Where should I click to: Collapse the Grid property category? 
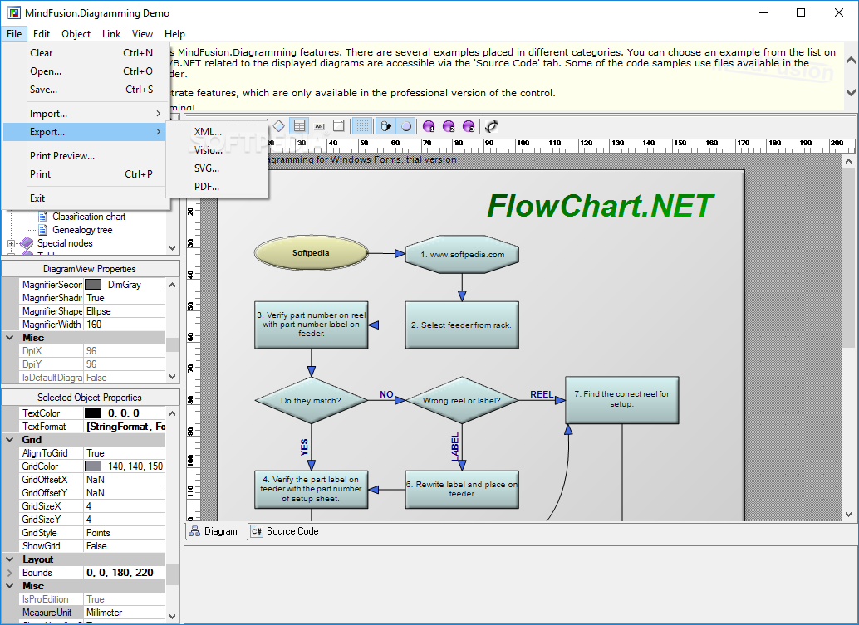(x=10, y=439)
